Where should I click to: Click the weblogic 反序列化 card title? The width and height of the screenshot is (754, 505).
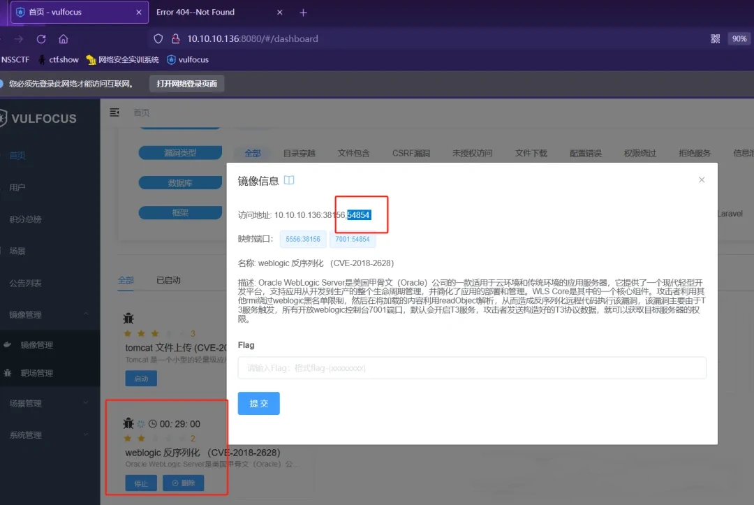point(202,453)
